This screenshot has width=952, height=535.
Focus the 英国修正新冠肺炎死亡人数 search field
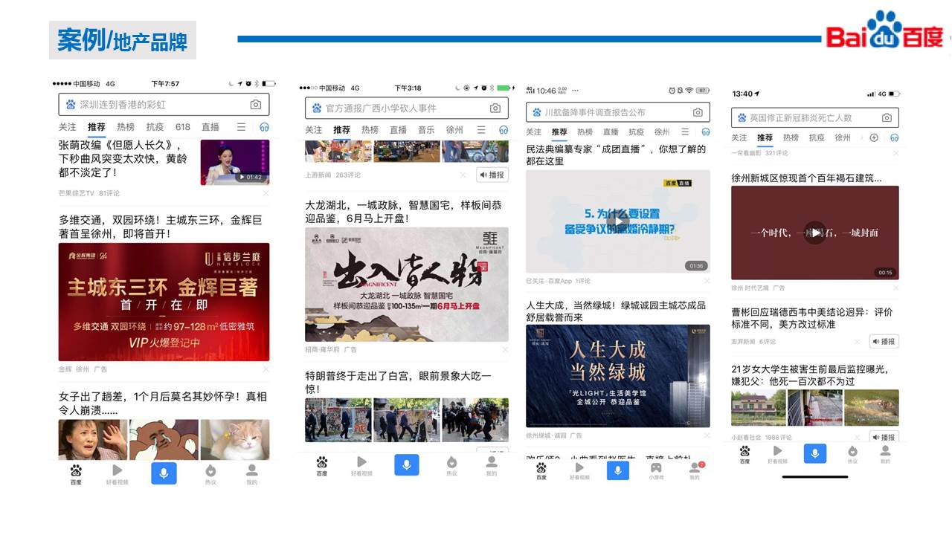(815, 117)
